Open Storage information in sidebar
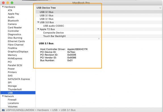 tap(12, 86)
